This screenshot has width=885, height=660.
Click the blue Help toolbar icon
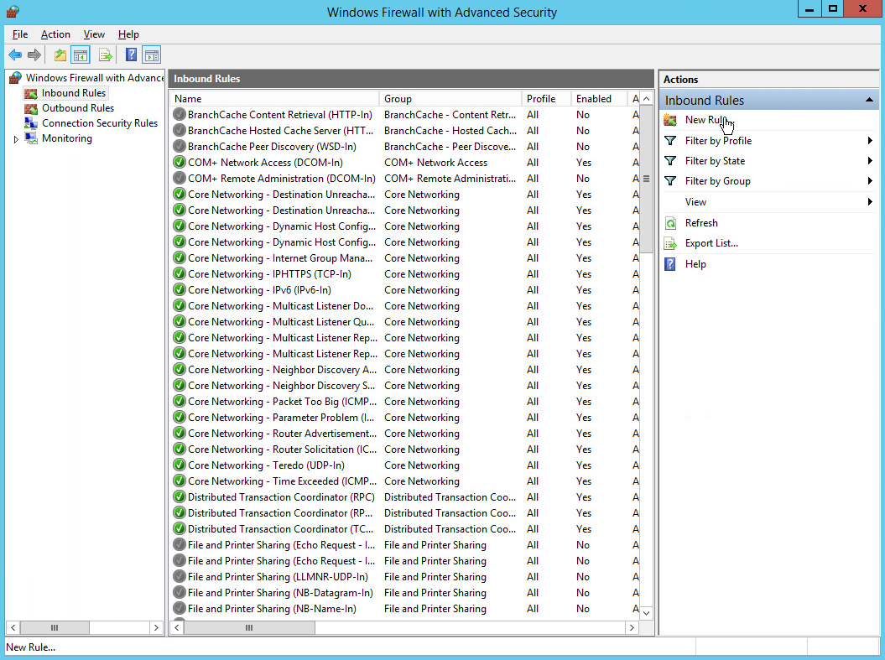[131, 55]
